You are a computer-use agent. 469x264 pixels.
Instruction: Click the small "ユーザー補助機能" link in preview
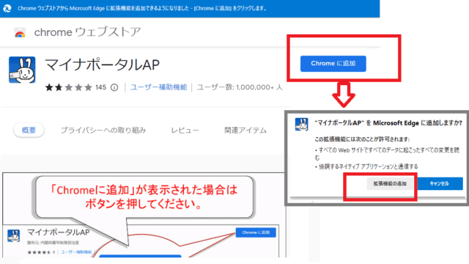(76, 252)
